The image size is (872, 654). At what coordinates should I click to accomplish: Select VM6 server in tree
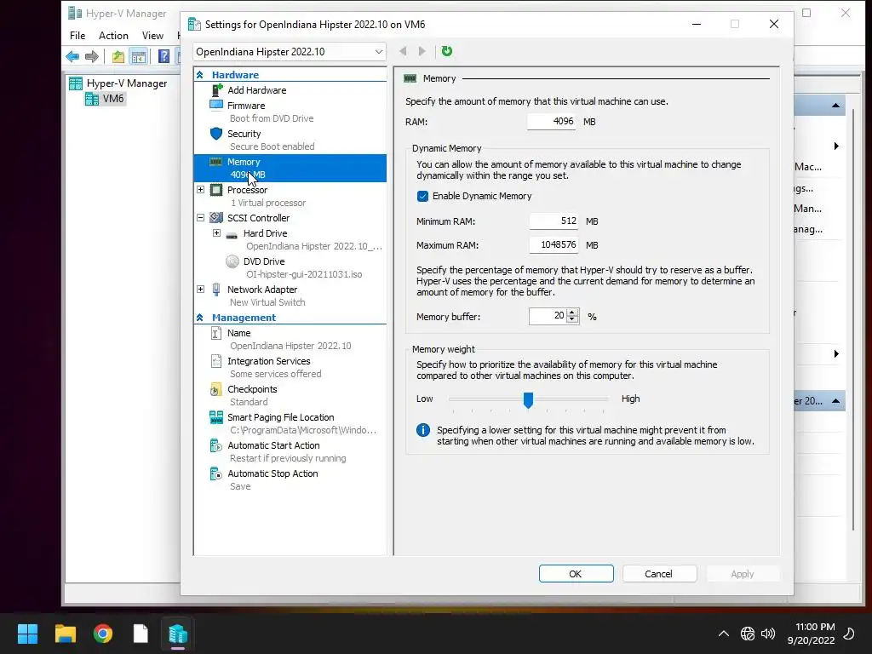104,99
